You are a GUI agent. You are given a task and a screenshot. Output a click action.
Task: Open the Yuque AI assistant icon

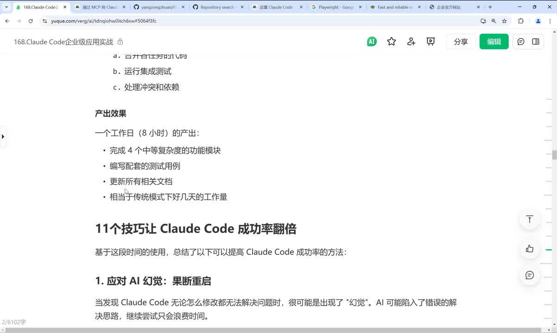pos(372,42)
